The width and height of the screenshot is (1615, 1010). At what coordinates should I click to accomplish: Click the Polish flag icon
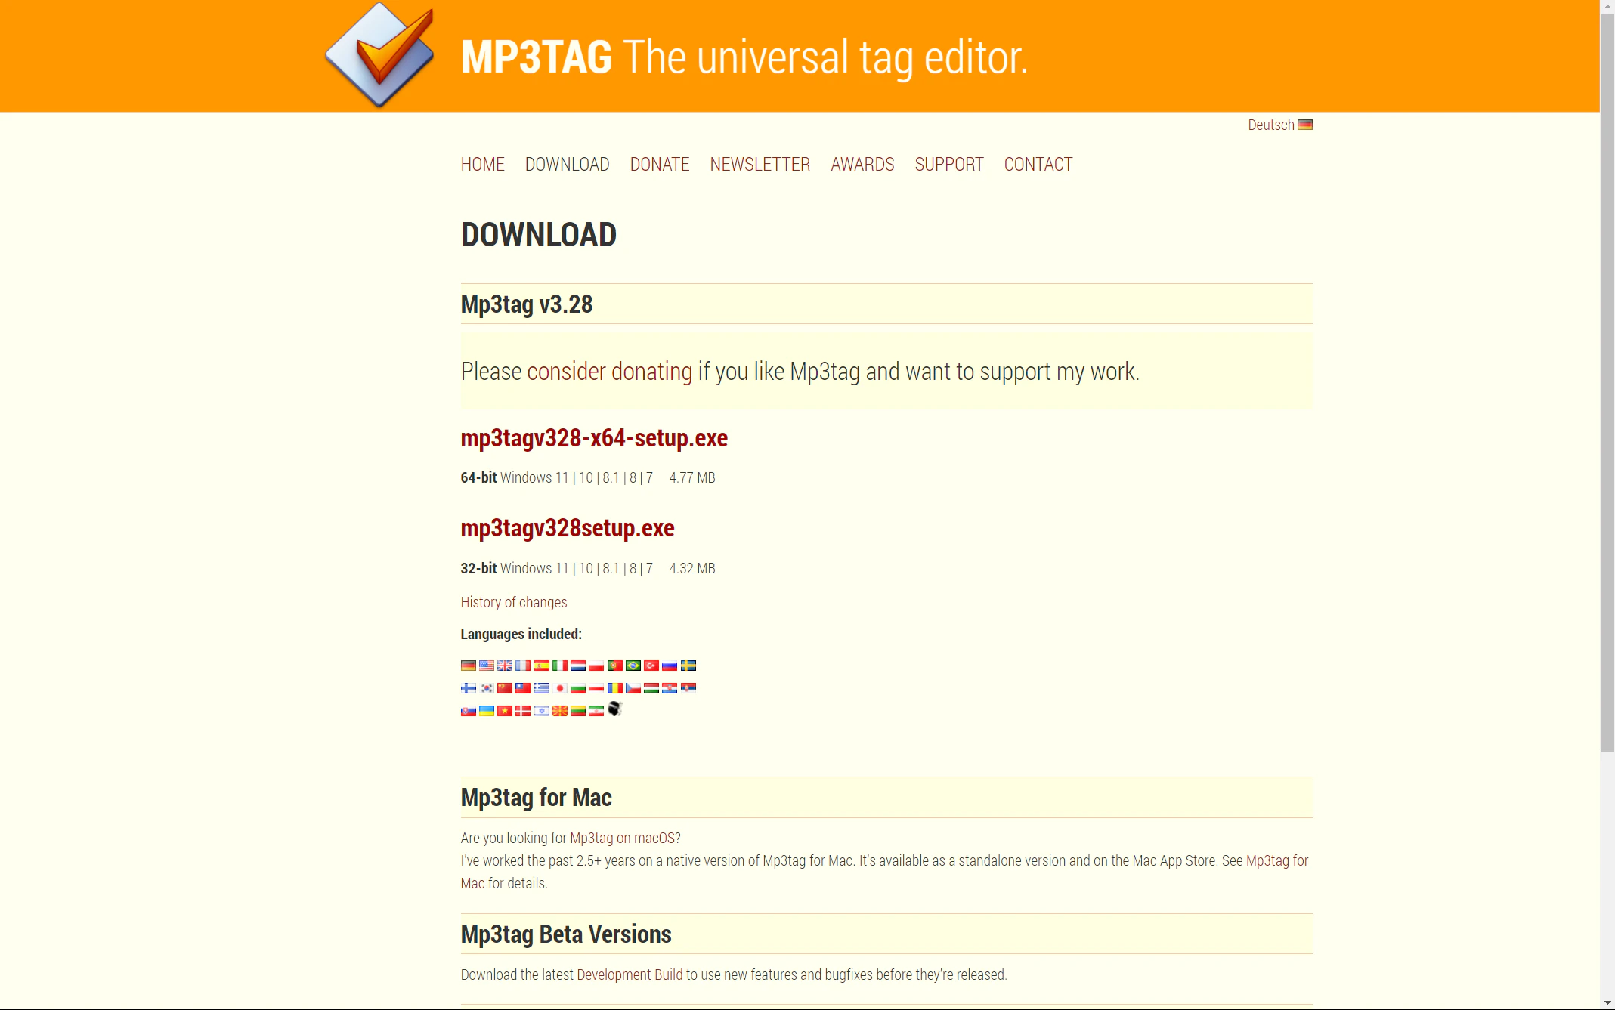tap(596, 666)
